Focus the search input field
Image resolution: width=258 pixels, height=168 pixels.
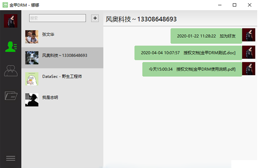(57, 18)
